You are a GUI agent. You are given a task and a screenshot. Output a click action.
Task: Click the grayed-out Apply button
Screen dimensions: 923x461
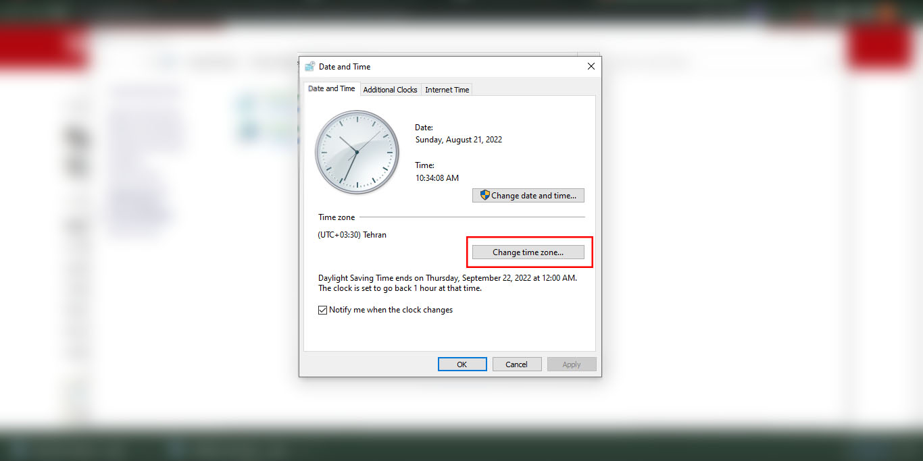click(x=572, y=364)
